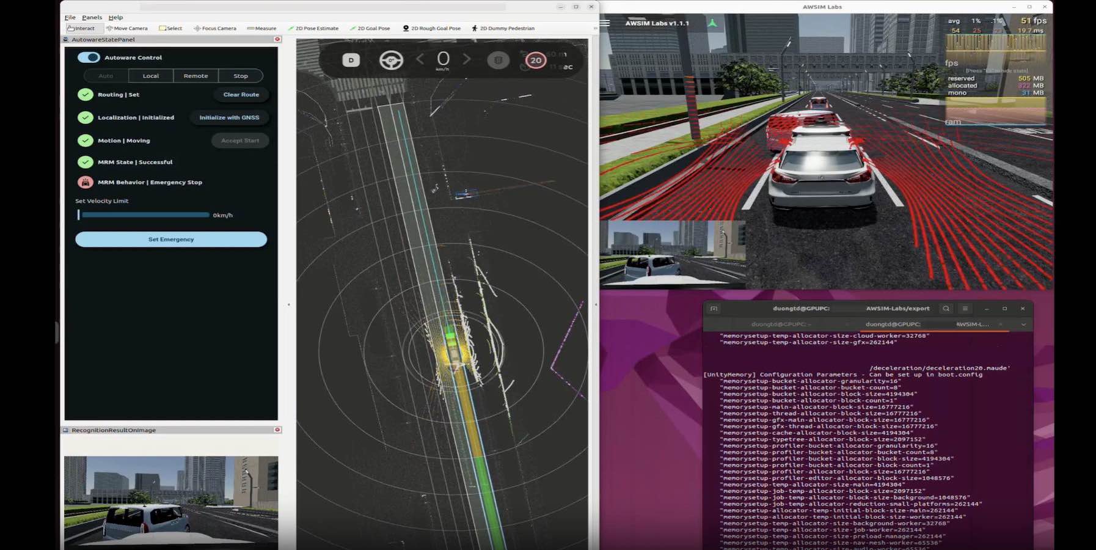This screenshot has width=1096, height=550.
Task: Adjust the Set Velocity Limit slider
Action: pyautogui.click(x=144, y=215)
